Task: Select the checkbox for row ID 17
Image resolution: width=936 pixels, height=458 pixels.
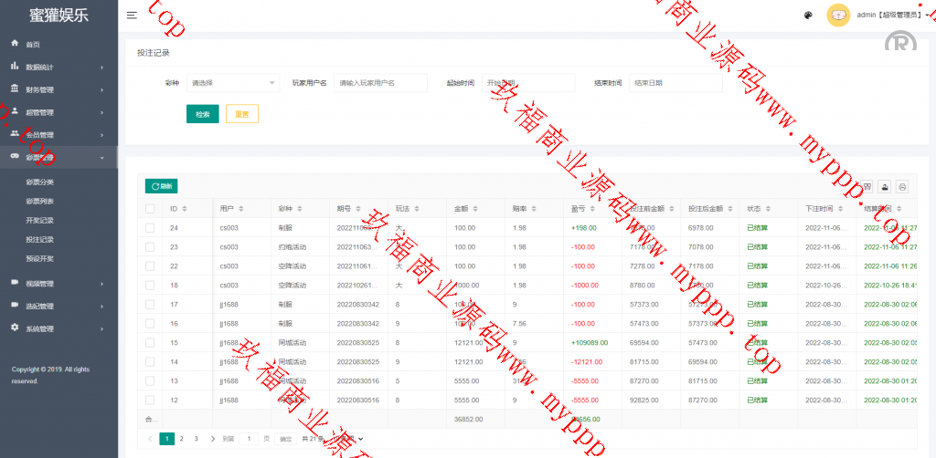Action: pyautogui.click(x=150, y=304)
